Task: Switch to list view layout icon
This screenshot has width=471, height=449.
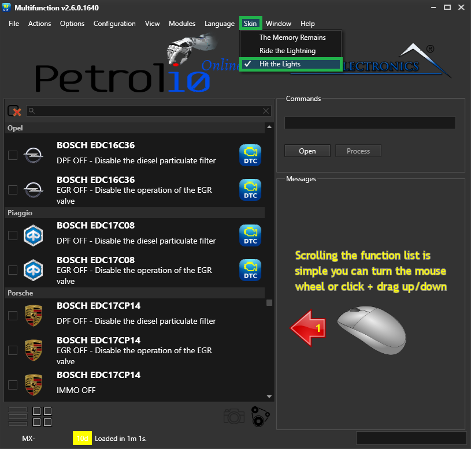Action: (x=18, y=416)
